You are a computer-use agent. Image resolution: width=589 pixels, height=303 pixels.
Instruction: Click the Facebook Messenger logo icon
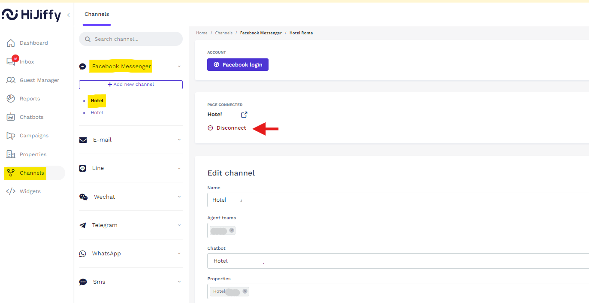tap(83, 67)
